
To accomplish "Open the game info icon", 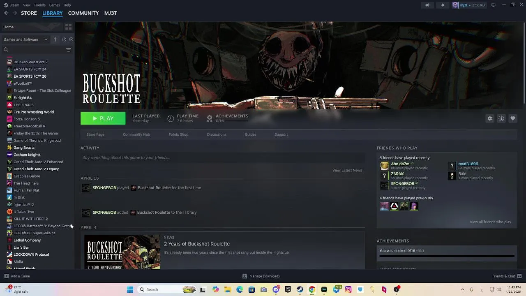I will pos(501,118).
